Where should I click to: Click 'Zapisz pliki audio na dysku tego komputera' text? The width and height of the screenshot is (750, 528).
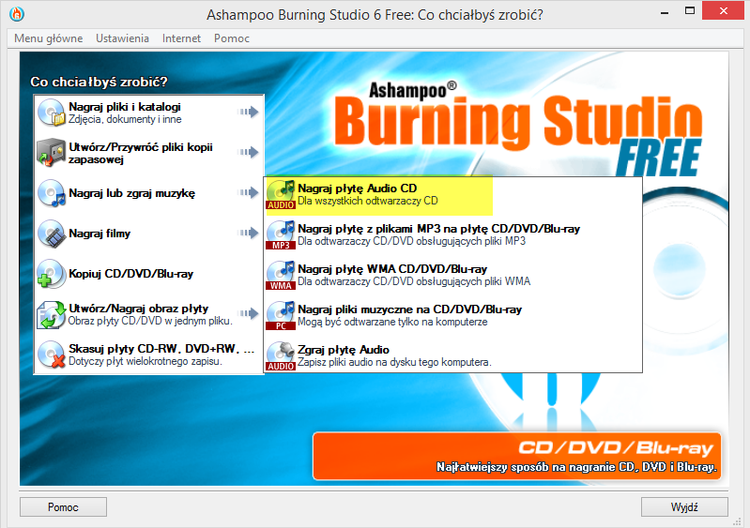click(394, 362)
